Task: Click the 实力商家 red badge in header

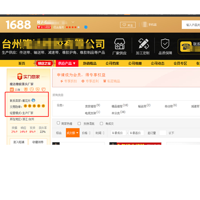Action: 44,27
